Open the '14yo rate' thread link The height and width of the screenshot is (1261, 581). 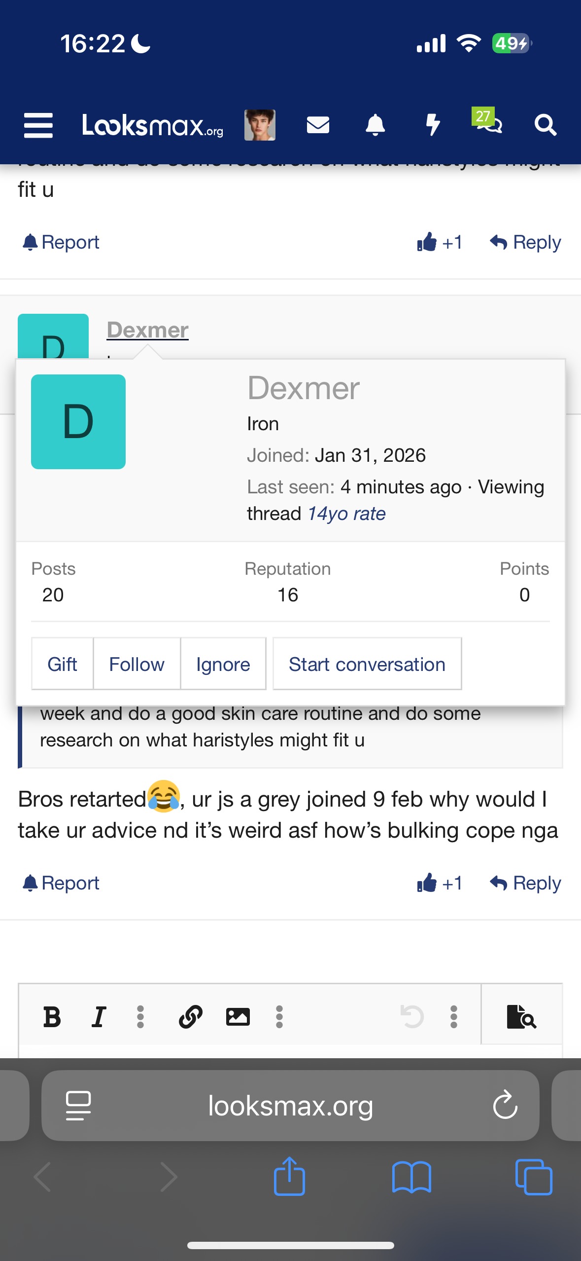346,514
